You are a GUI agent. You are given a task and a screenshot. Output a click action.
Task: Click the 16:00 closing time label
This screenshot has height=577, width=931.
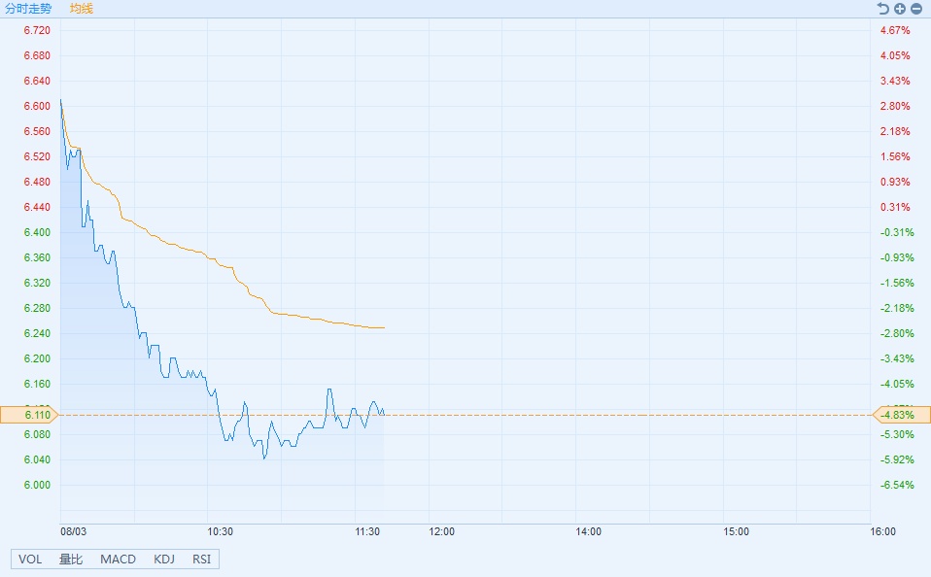coord(882,532)
